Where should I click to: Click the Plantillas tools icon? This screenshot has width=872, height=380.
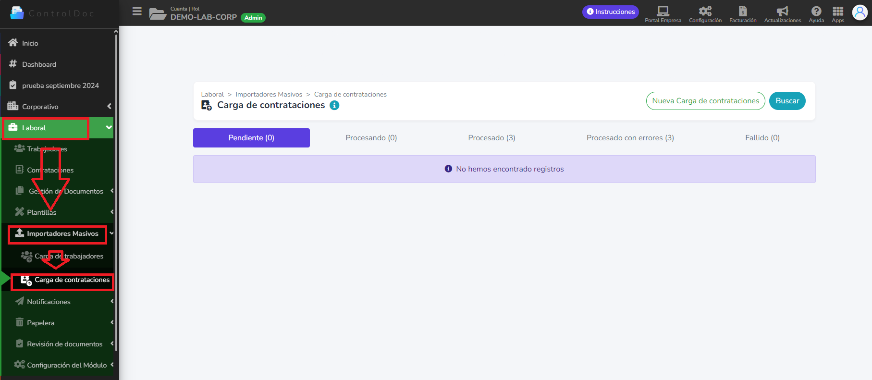pos(19,212)
